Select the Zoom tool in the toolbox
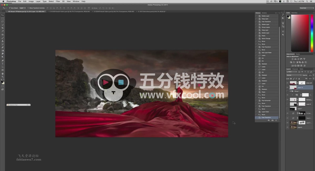Screen dimensions: 315x171 (3, 77)
